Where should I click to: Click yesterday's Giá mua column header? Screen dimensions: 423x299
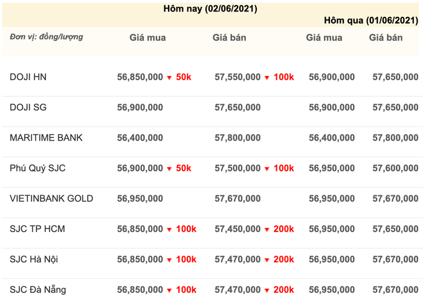coord(324,37)
